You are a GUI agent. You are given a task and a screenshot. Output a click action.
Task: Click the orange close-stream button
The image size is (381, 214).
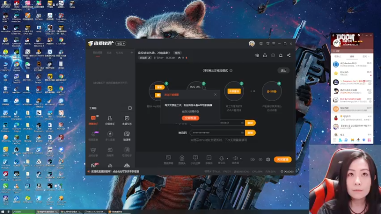(x=283, y=159)
